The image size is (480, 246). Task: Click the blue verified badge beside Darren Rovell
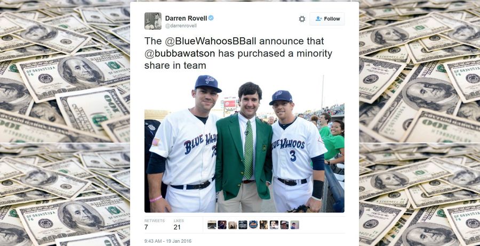click(211, 18)
